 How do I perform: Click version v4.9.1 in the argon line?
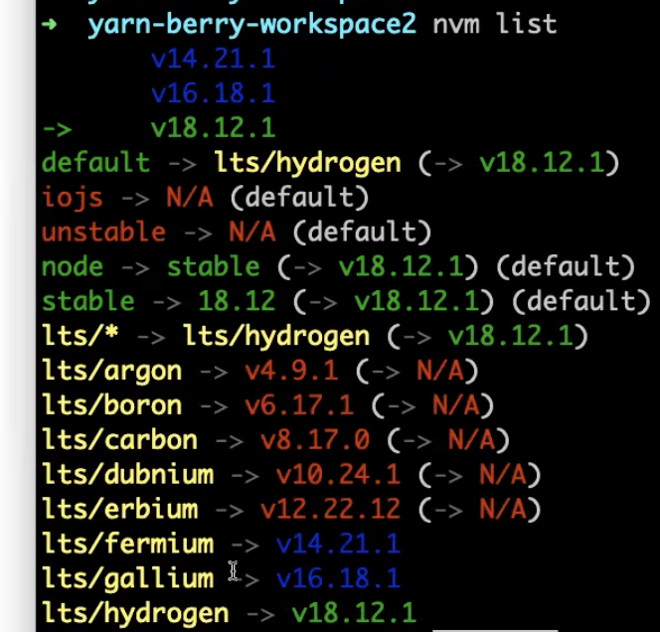click(291, 371)
